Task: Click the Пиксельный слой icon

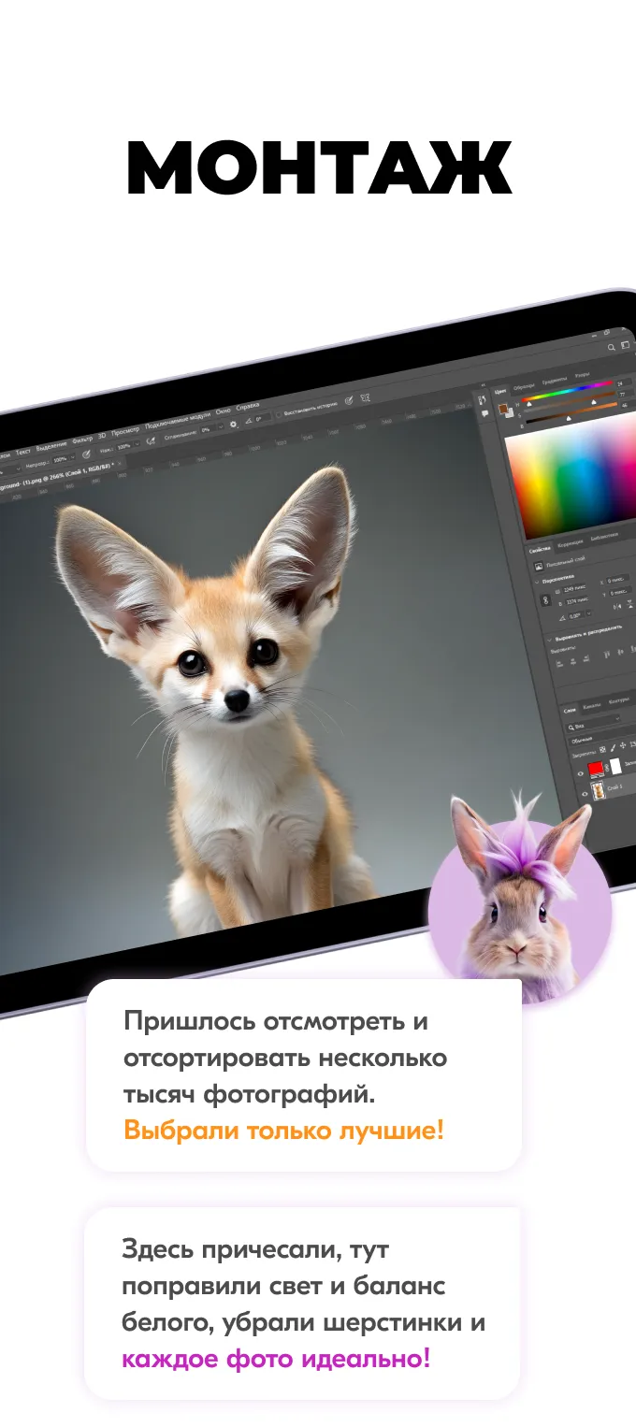Action: click(538, 566)
